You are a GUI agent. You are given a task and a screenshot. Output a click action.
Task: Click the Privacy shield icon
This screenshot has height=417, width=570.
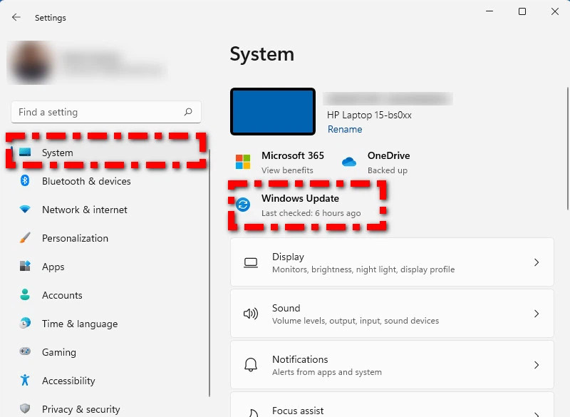(25, 408)
